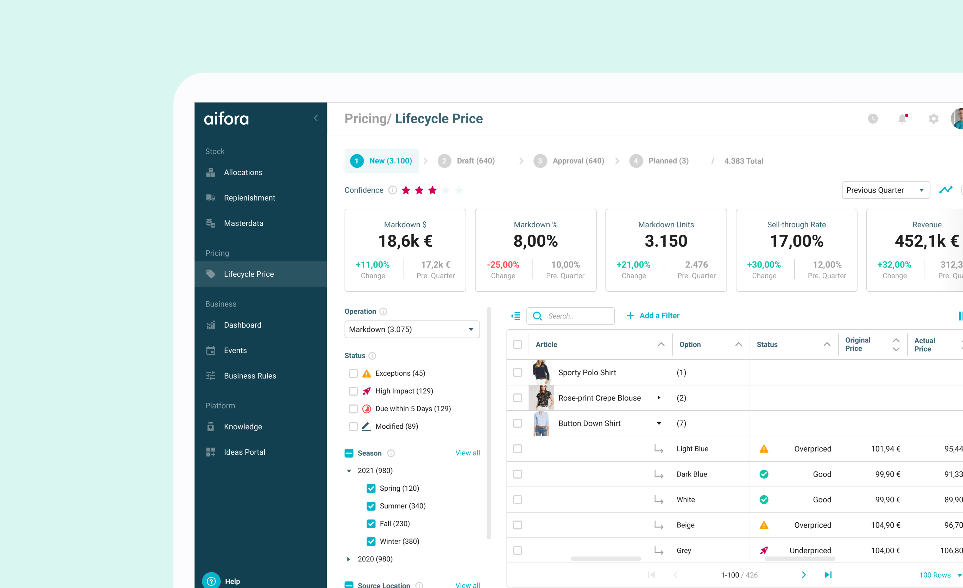Click Add a Filter

653,316
